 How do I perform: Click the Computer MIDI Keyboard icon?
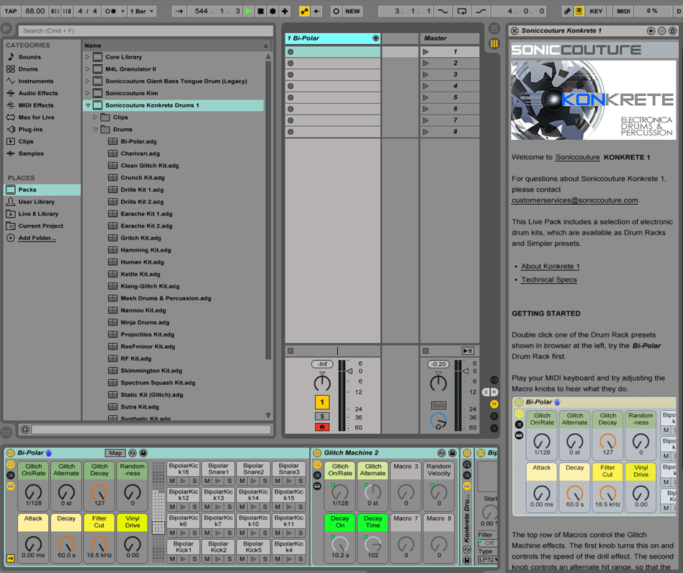[x=579, y=12]
